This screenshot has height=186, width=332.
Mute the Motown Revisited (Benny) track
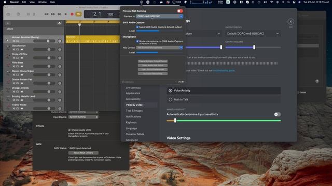coord(14,41)
